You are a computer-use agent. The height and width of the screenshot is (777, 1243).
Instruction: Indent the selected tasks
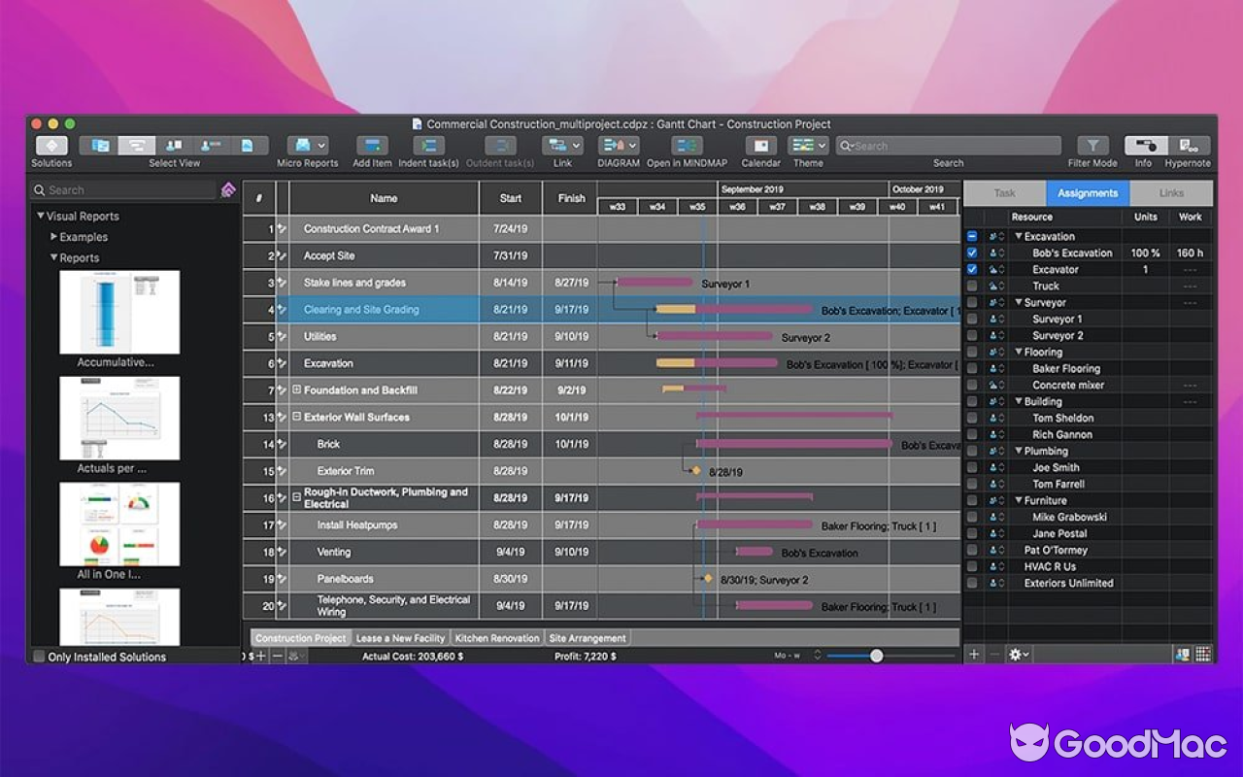click(427, 143)
